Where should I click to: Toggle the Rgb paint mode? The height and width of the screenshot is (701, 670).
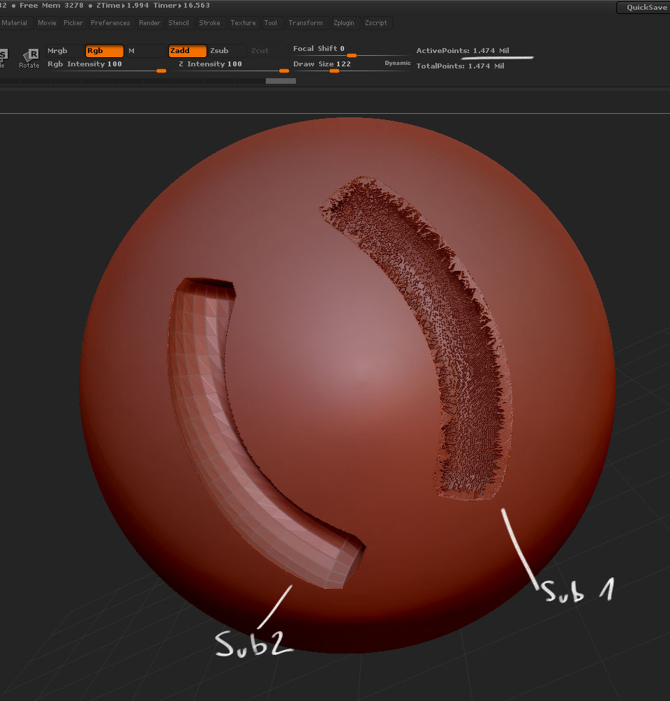click(x=105, y=51)
